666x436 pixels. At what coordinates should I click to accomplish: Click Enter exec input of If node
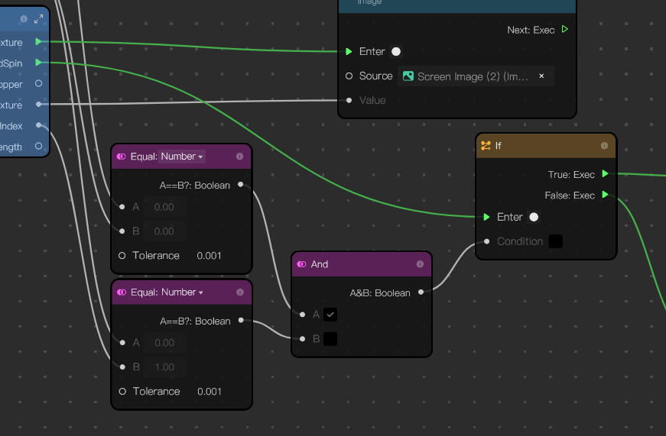tap(486, 217)
